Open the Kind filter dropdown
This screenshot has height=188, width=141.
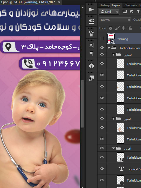click(x=109, y=12)
